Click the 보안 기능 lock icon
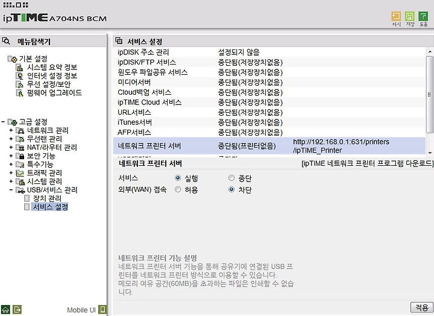Image resolution: width=434 pixels, height=316 pixels. pos(20,156)
